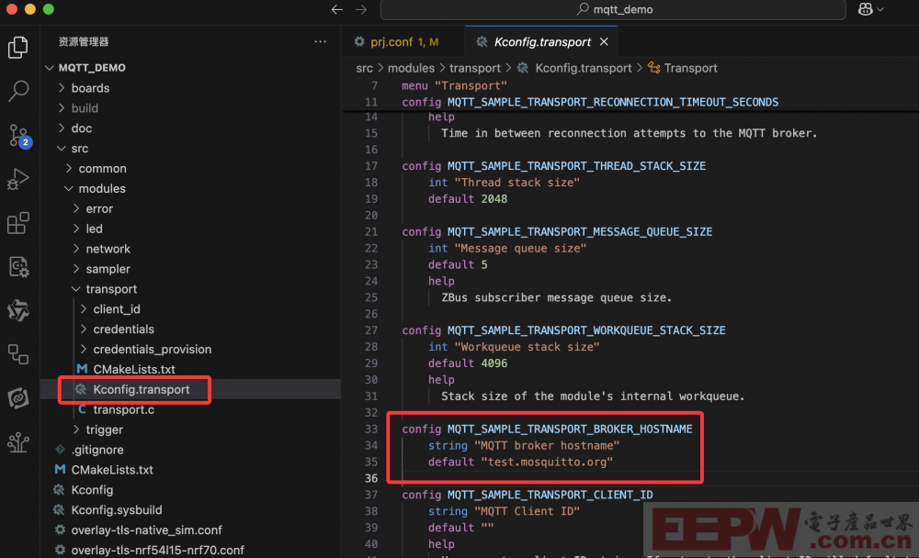Open transport.c file
The image size is (919, 558).
[x=190, y=409]
